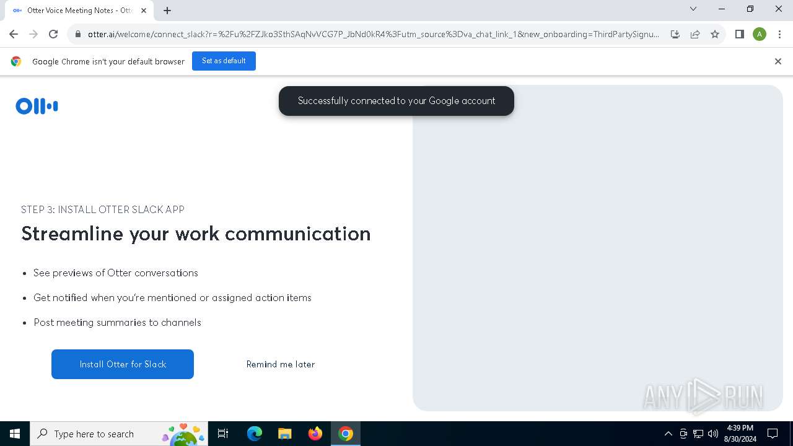The width and height of the screenshot is (793, 446).
Task: Set Chrome as default browser
Action: [224, 61]
